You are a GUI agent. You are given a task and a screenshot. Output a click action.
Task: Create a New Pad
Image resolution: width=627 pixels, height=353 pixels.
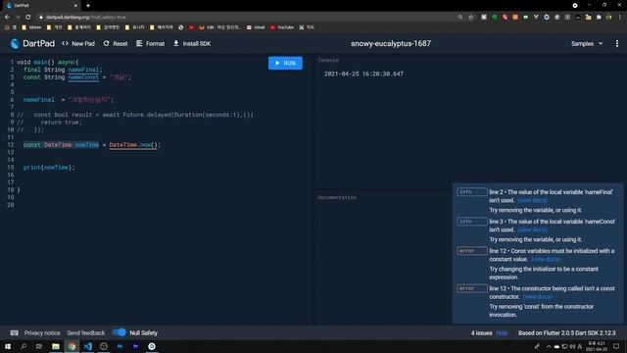(78, 43)
